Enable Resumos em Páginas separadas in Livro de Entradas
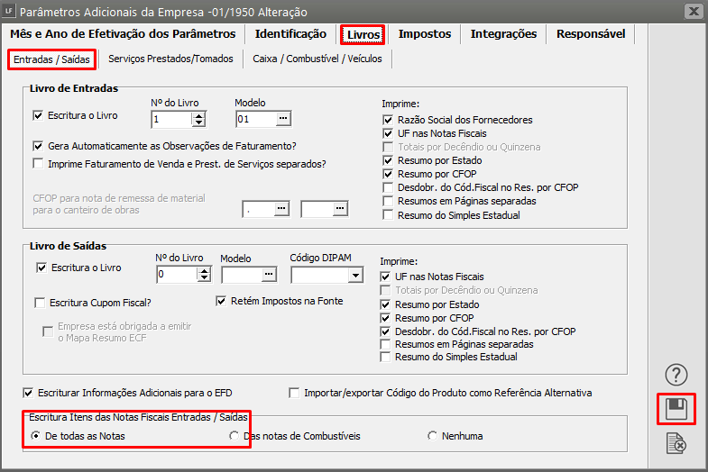 tap(388, 201)
